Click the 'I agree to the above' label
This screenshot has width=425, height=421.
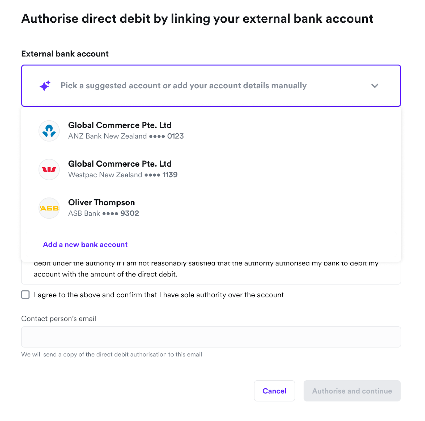click(159, 295)
